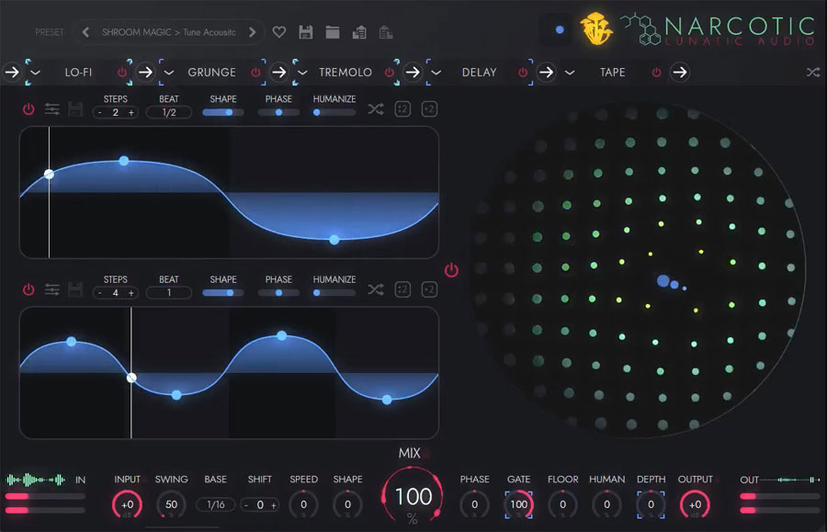Click the SWING knob showing 50
This screenshot has height=532, width=827.
(x=172, y=504)
